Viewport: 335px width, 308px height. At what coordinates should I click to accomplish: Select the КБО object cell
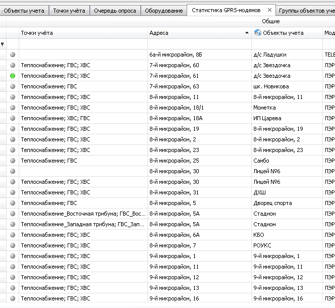point(287,235)
